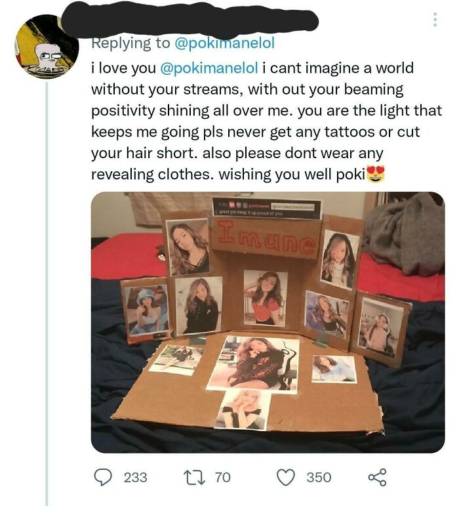Click the tweet author's profile avatar
Image resolution: width=459 pixels, height=506 pixels.
(x=47, y=47)
